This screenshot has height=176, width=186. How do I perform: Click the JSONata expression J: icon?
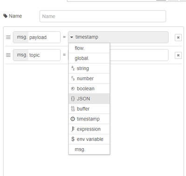[73, 129]
